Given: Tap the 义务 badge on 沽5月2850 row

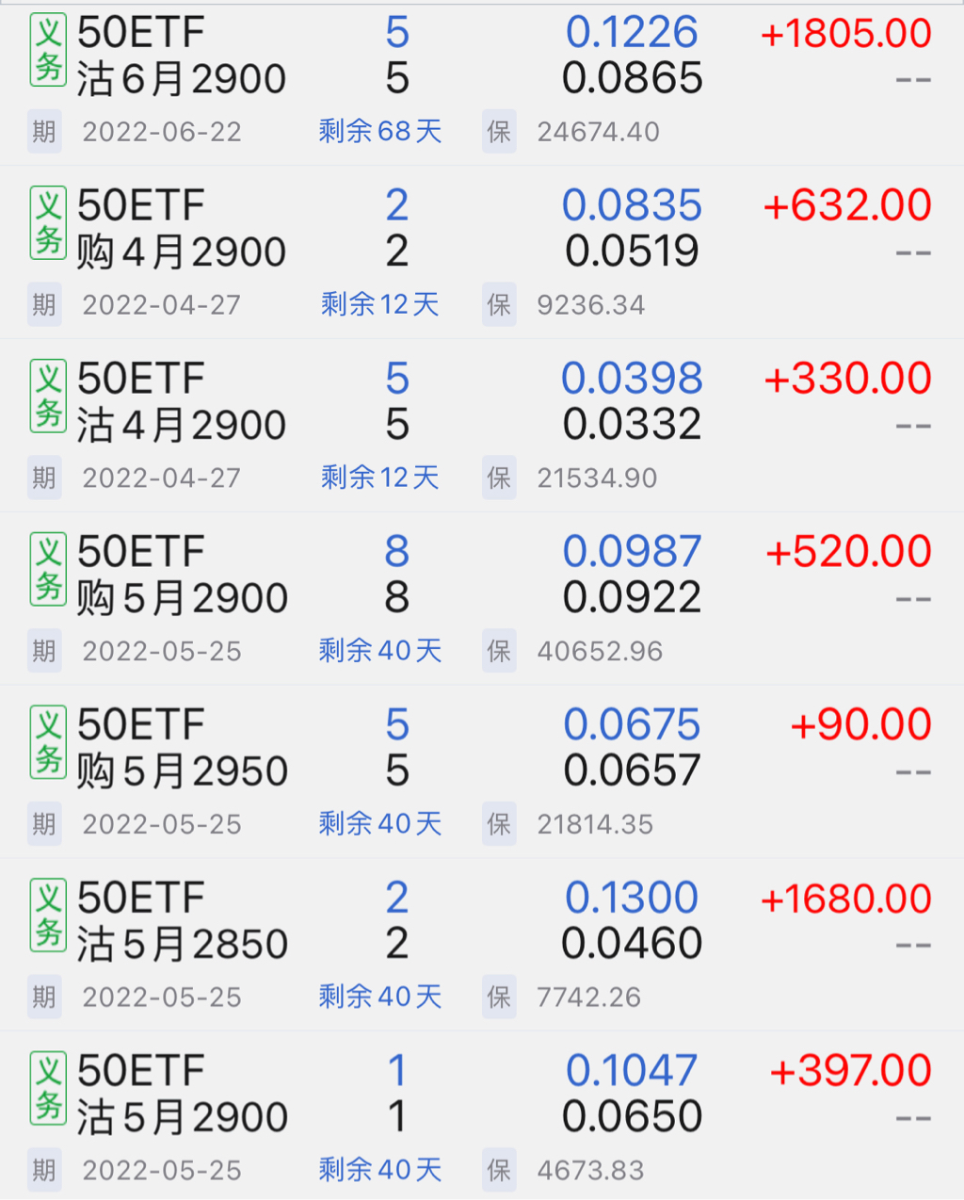Looking at the screenshot, I should pyautogui.click(x=48, y=915).
